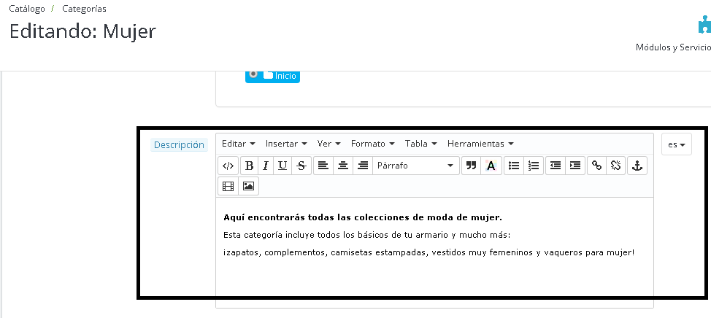Align text right
Image resolution: width=711 pixels, height=318 pixels.
[363, 166]
